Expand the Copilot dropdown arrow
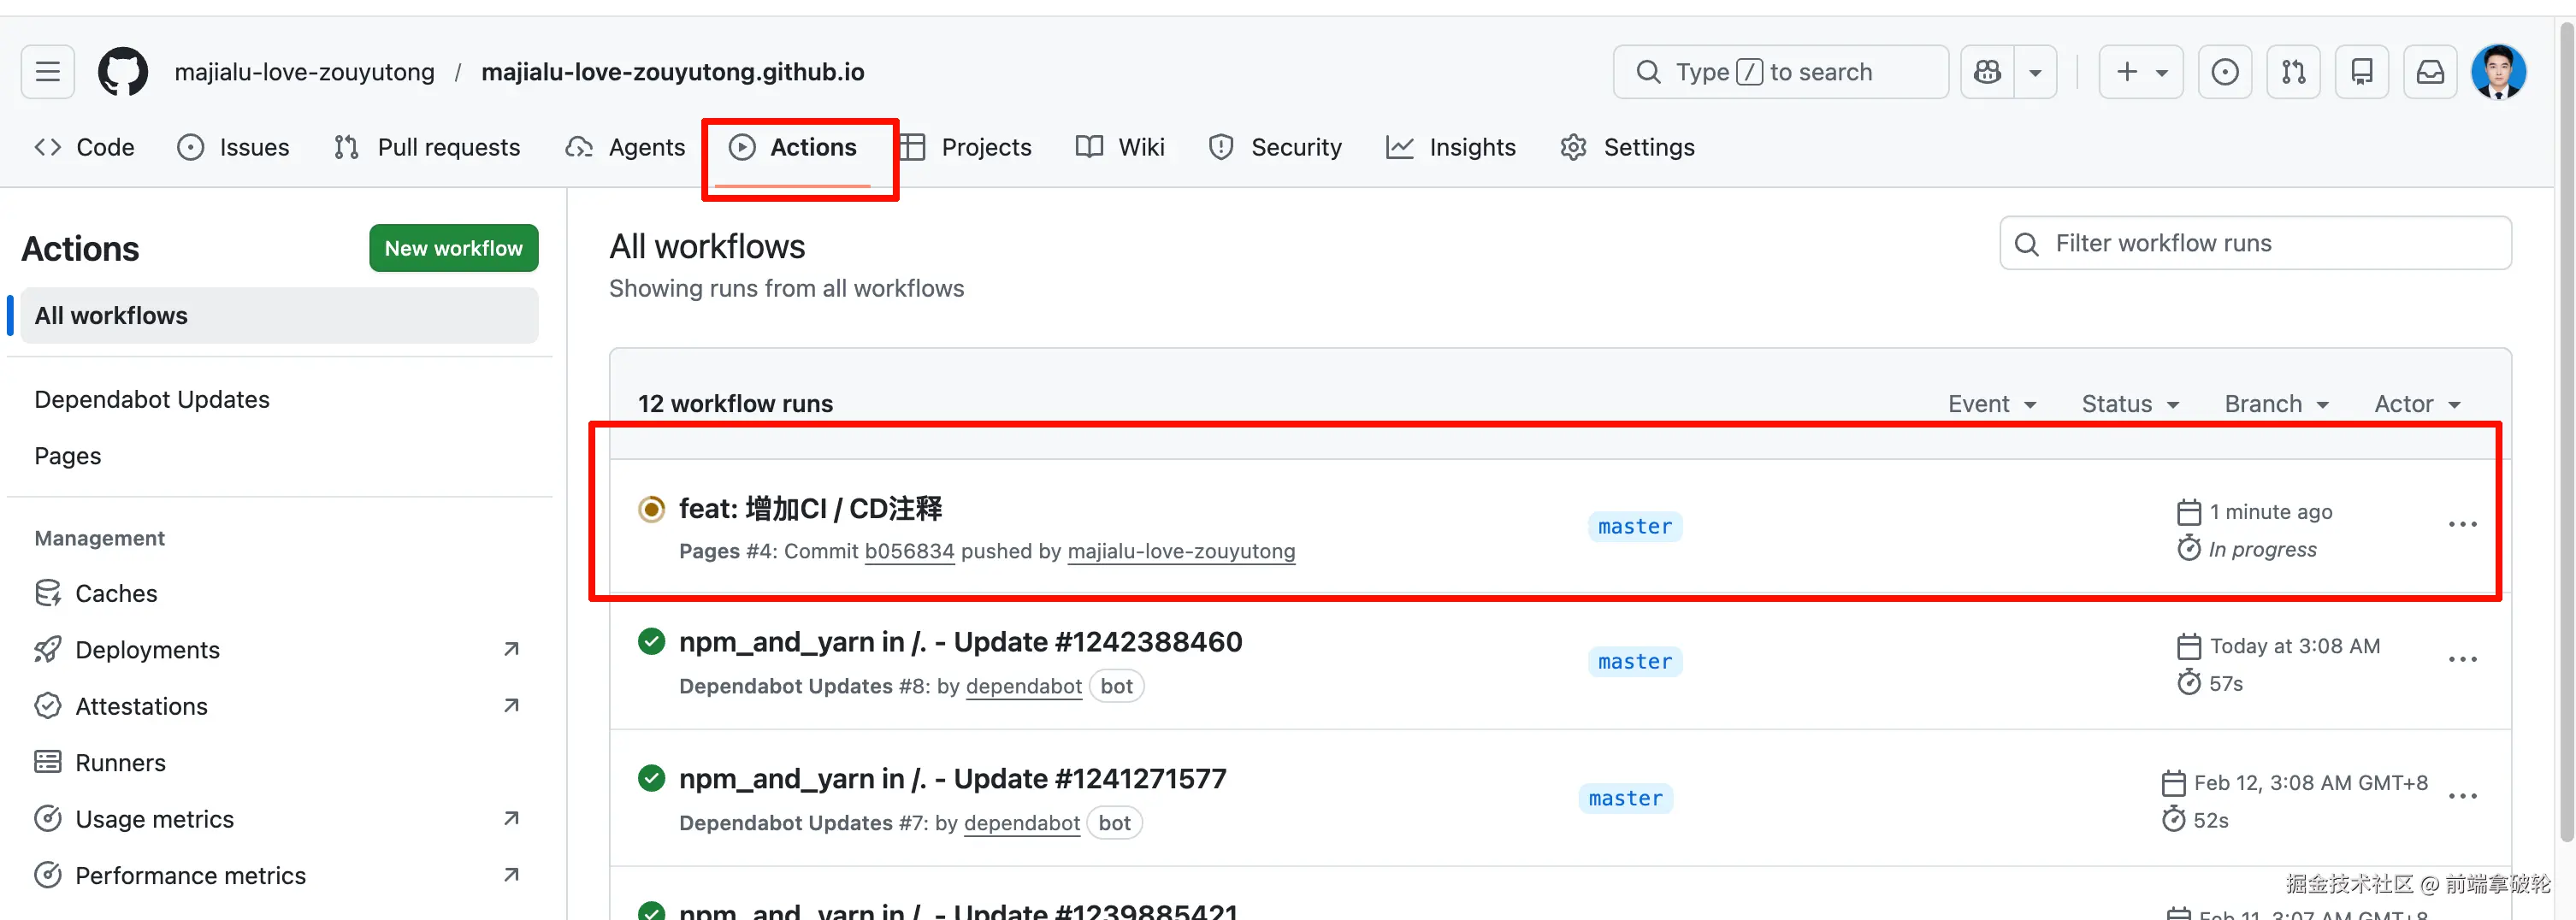The image size is (2576, 920). click(x=2035, y=72)
